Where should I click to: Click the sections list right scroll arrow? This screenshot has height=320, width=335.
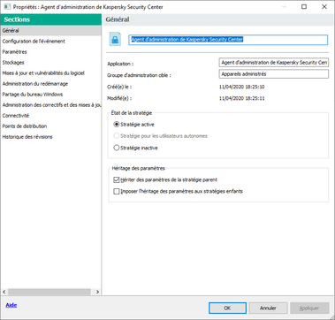pyautogui.click(x=97, y=292)
